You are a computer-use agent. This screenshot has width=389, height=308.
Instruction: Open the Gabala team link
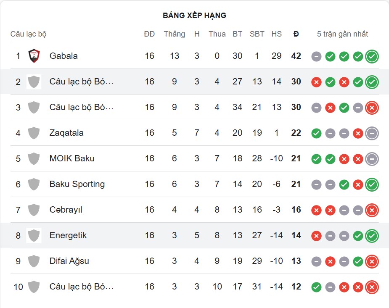point(64,56)
